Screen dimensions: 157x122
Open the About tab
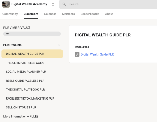point(109,14)
